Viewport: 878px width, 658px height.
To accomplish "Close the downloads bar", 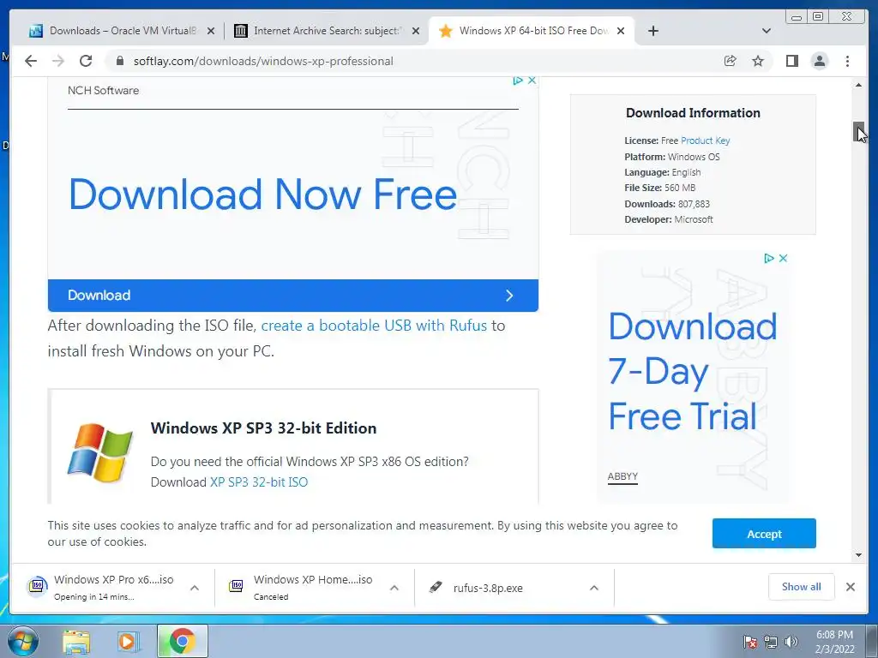I will click(x=850, y=586).
